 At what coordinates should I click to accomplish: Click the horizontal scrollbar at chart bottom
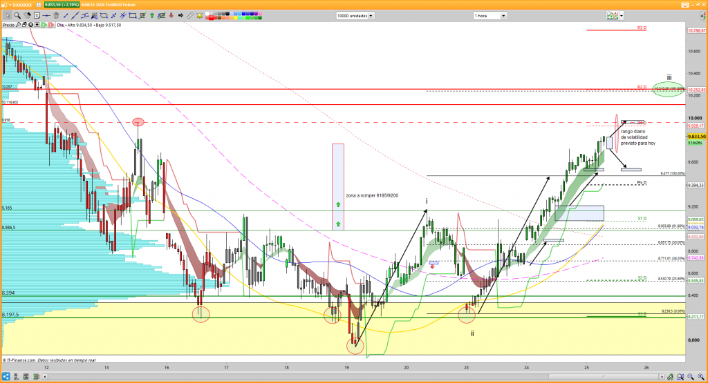pyautogui.click(x=346, y=377)
